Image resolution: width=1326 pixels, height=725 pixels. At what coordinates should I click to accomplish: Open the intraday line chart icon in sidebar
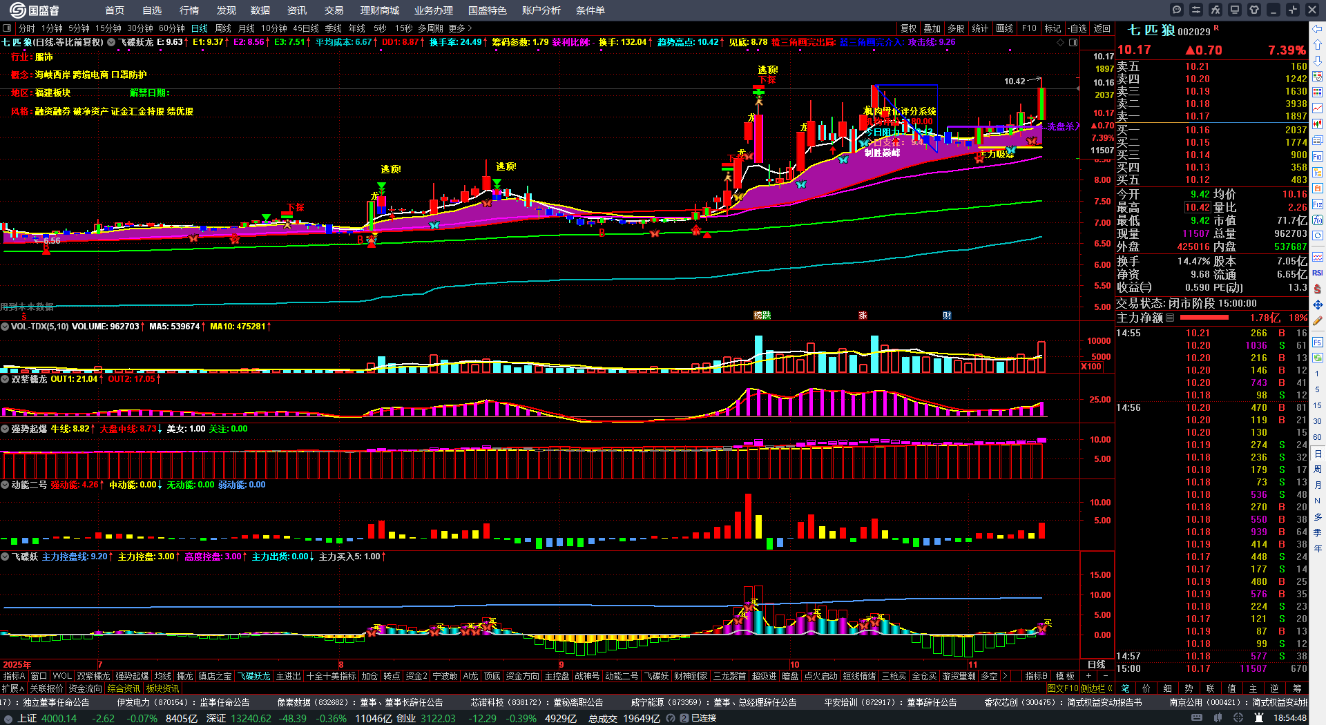click(x=1318, y=108)
